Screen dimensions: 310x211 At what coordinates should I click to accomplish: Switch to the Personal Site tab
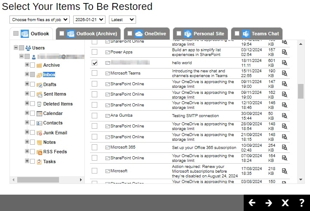[201, 34]
